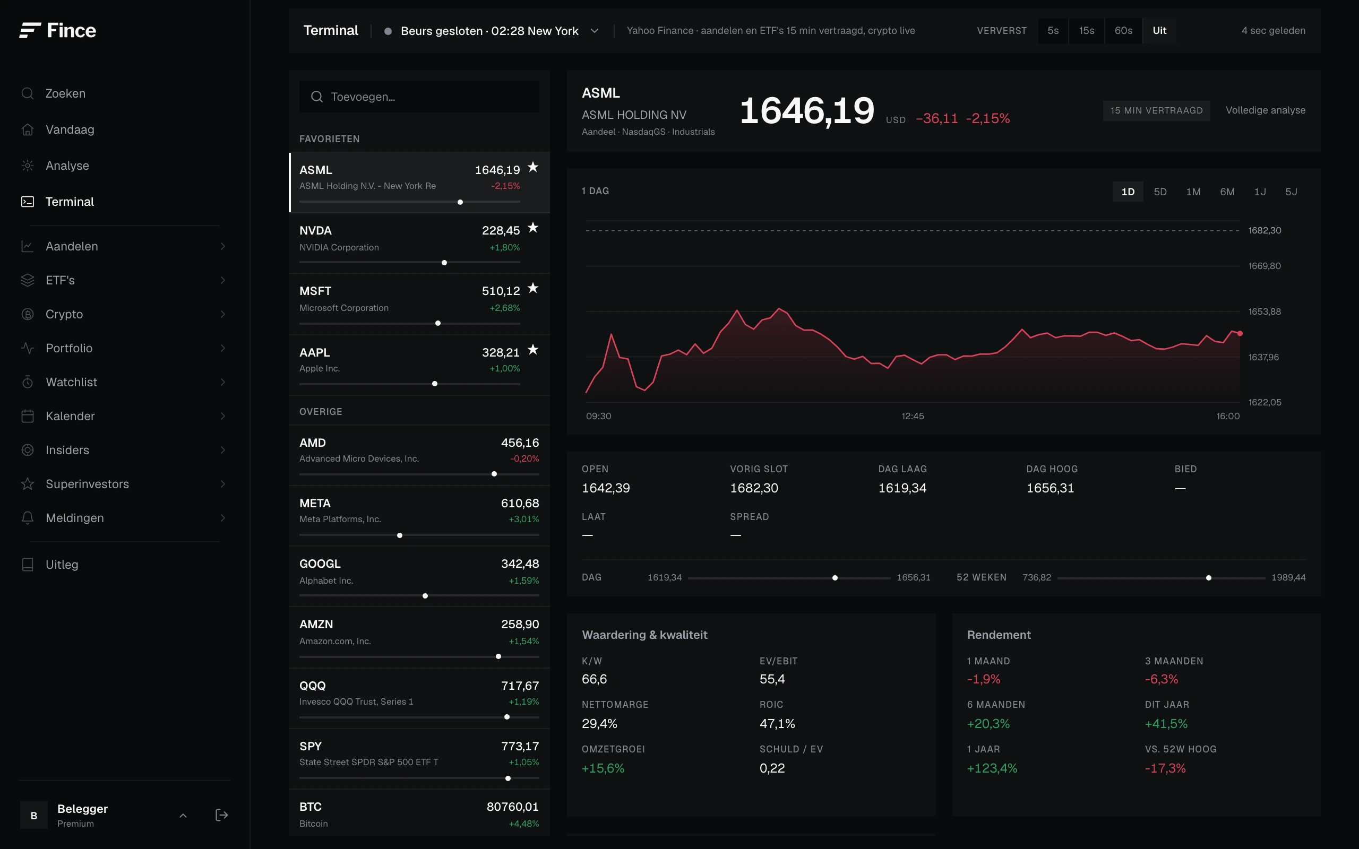Select QQQ in the watchlist
Viewport: 1359px width, 849px height.
click(419, 698)
